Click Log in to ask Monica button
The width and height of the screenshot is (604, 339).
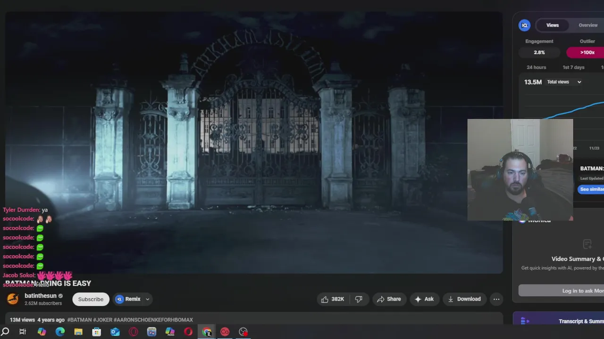point(561,291)
